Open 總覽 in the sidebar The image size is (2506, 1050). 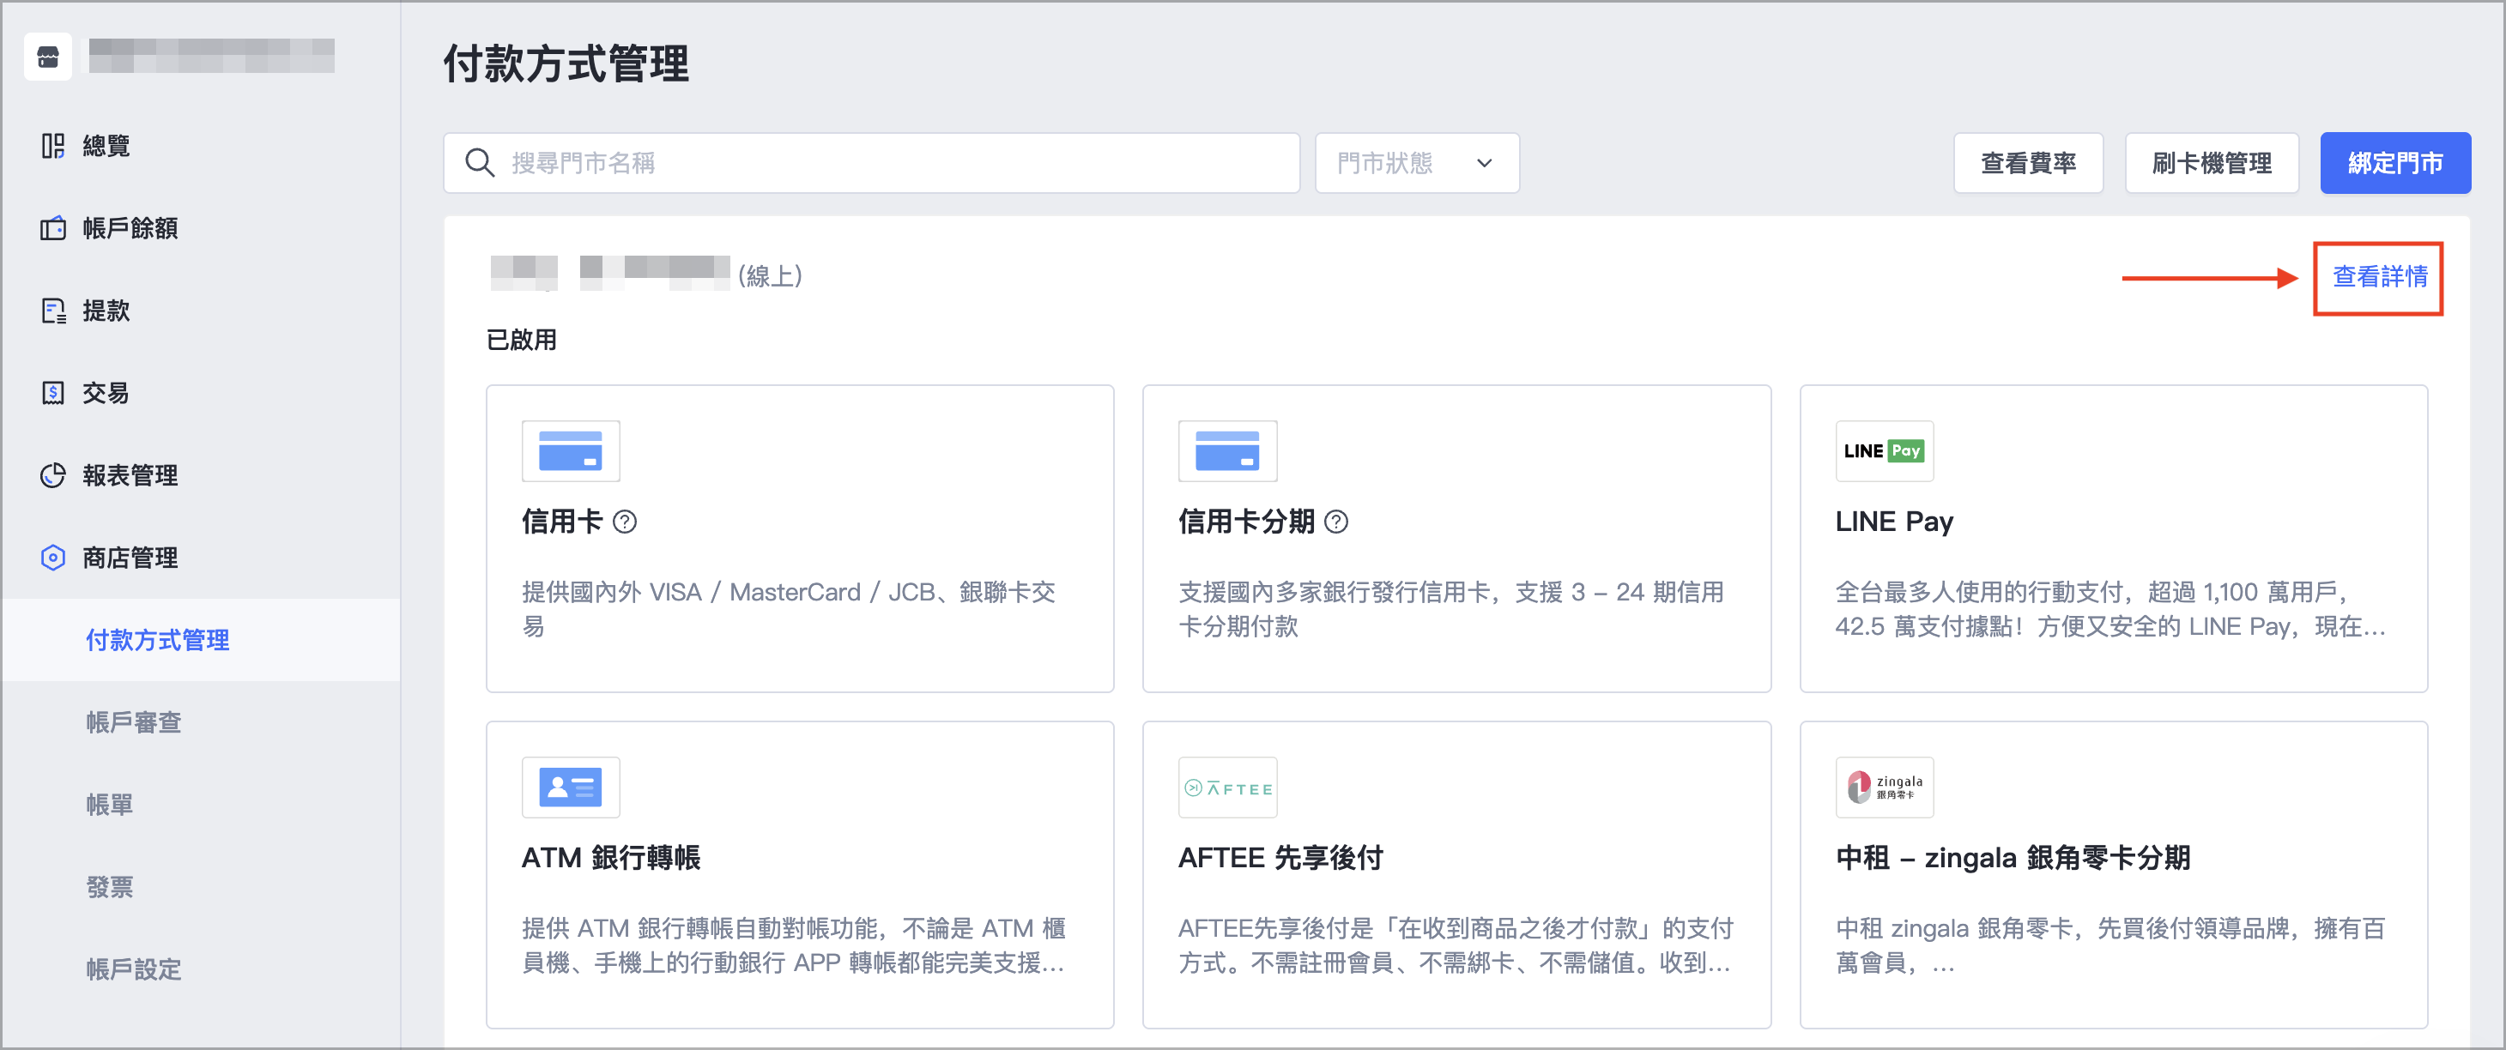(107, 146)
